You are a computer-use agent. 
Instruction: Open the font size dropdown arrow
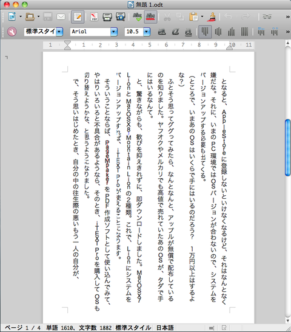point(147,32)
